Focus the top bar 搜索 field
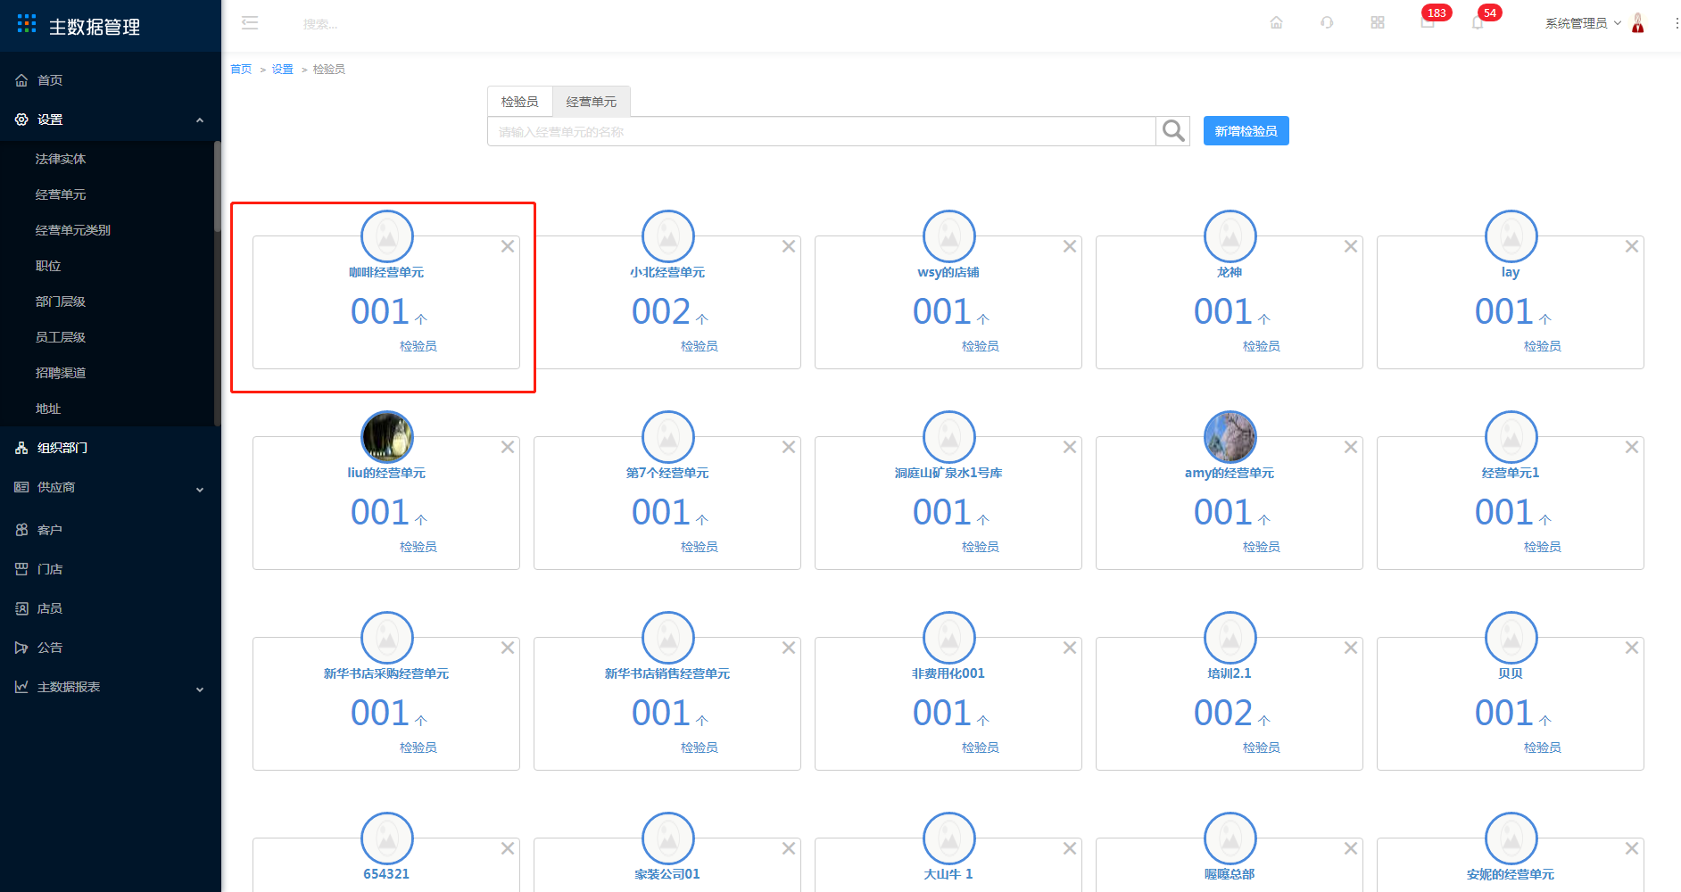 [321, 24]
